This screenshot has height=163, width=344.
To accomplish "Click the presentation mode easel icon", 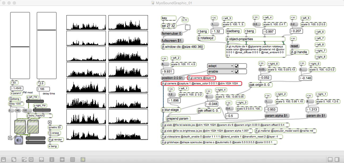I will pos(41,160).
